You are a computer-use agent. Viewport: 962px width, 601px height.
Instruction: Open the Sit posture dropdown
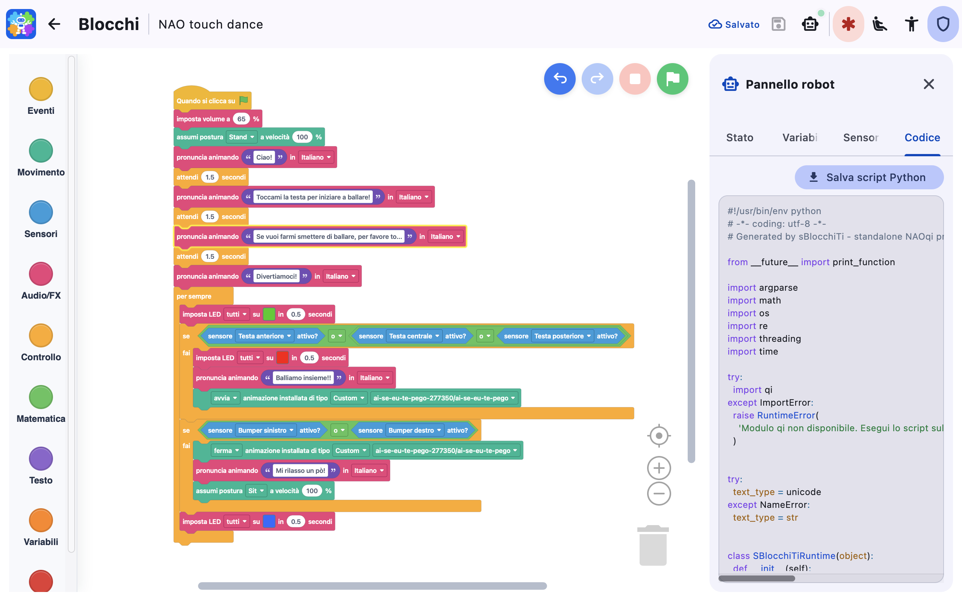256,491
